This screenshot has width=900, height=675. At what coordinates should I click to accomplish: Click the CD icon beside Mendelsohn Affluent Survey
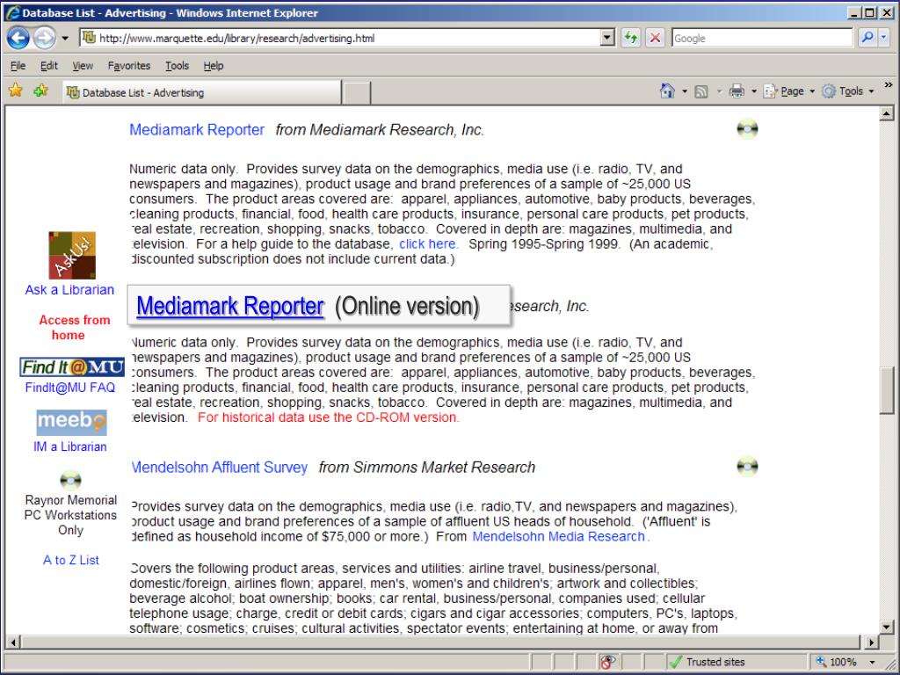click(x=747, y=466)
